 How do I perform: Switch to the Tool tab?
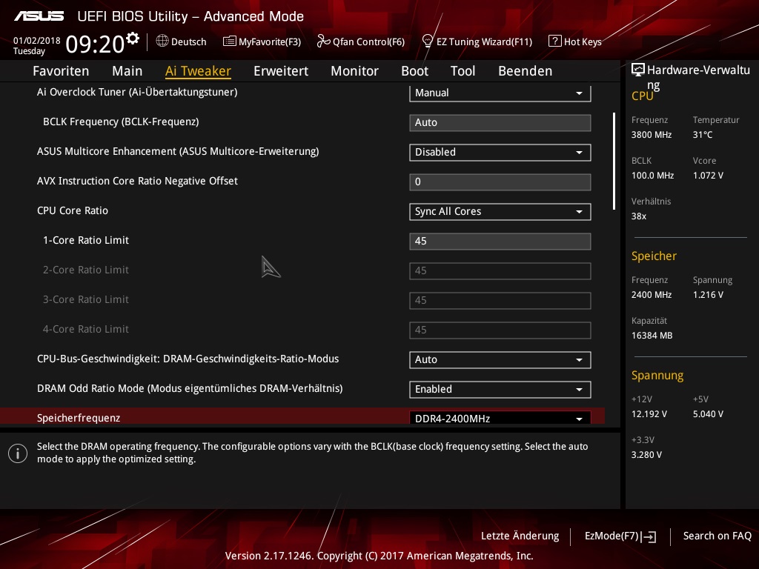coord(463,71)
